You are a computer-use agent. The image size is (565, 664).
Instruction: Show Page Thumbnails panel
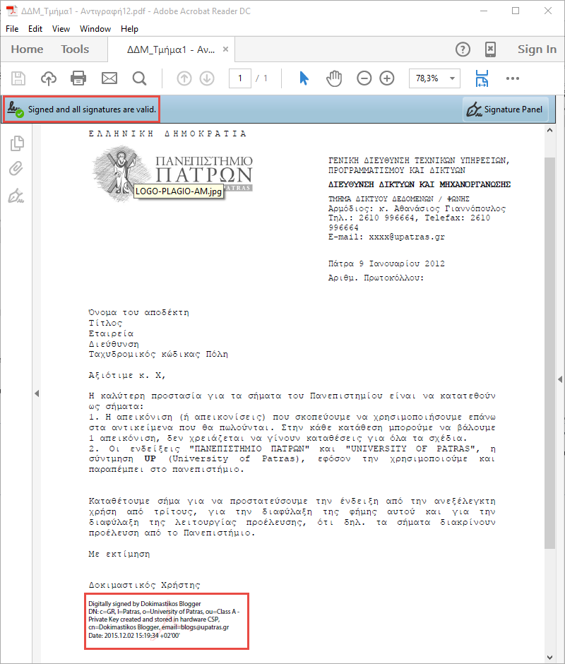tap(17, 143)
